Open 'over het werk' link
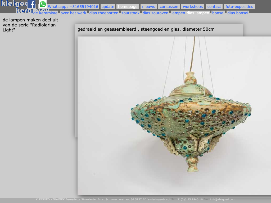 73,13
